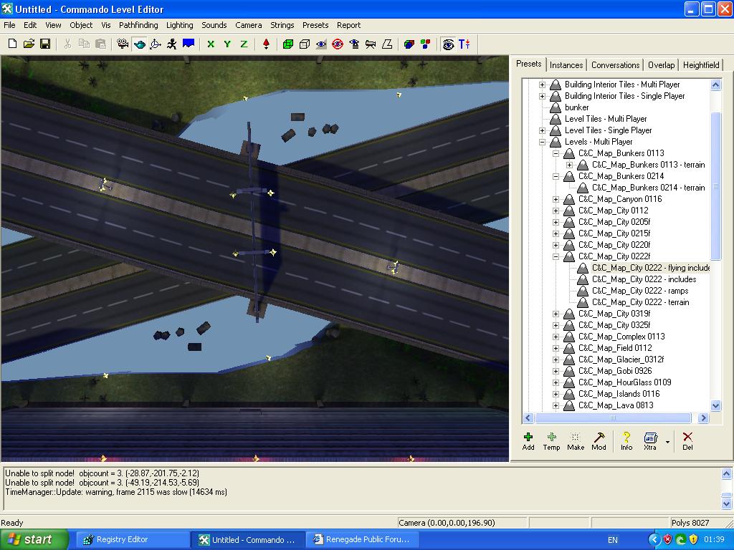Switch to the Instances tab

566,65
